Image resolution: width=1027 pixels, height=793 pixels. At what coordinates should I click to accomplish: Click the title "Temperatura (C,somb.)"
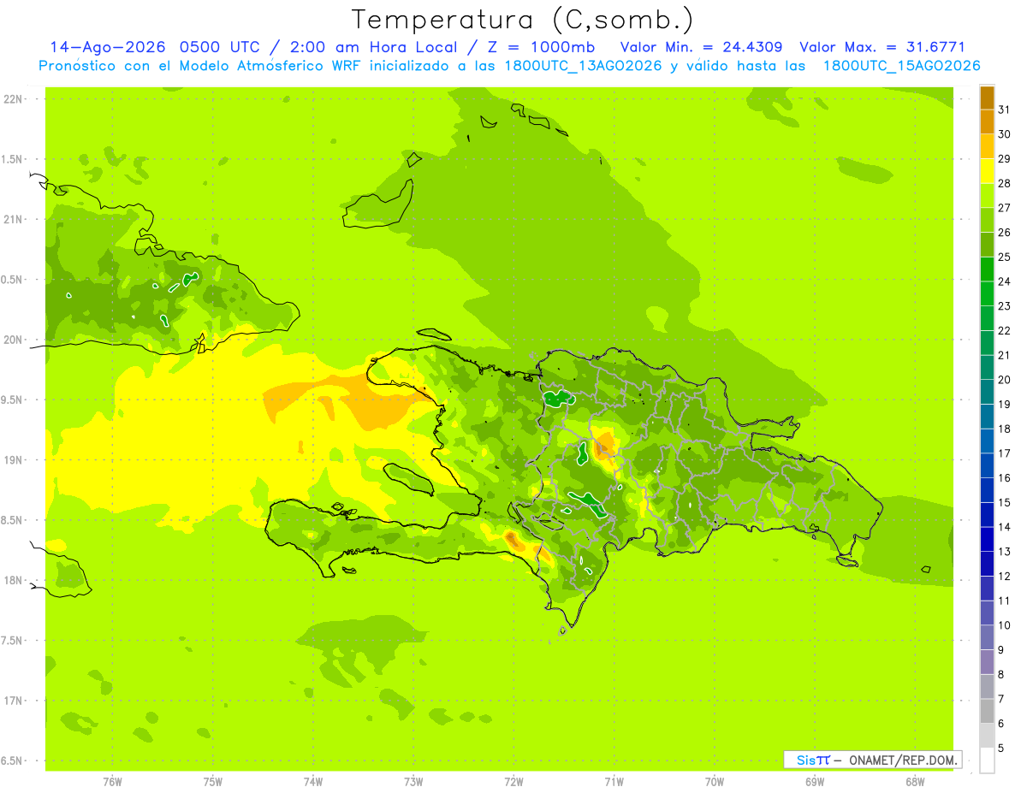tap(521, 20)
